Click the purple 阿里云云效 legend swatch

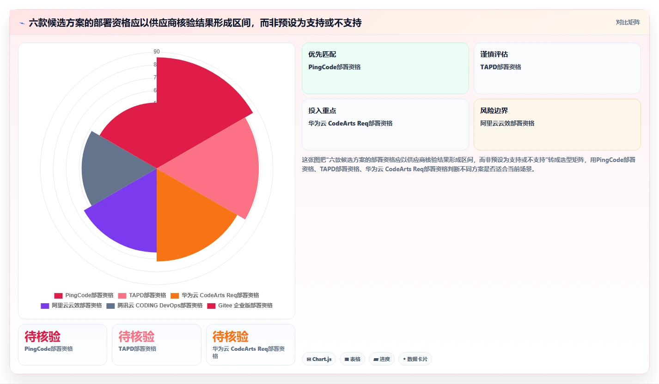click(45, 306)
